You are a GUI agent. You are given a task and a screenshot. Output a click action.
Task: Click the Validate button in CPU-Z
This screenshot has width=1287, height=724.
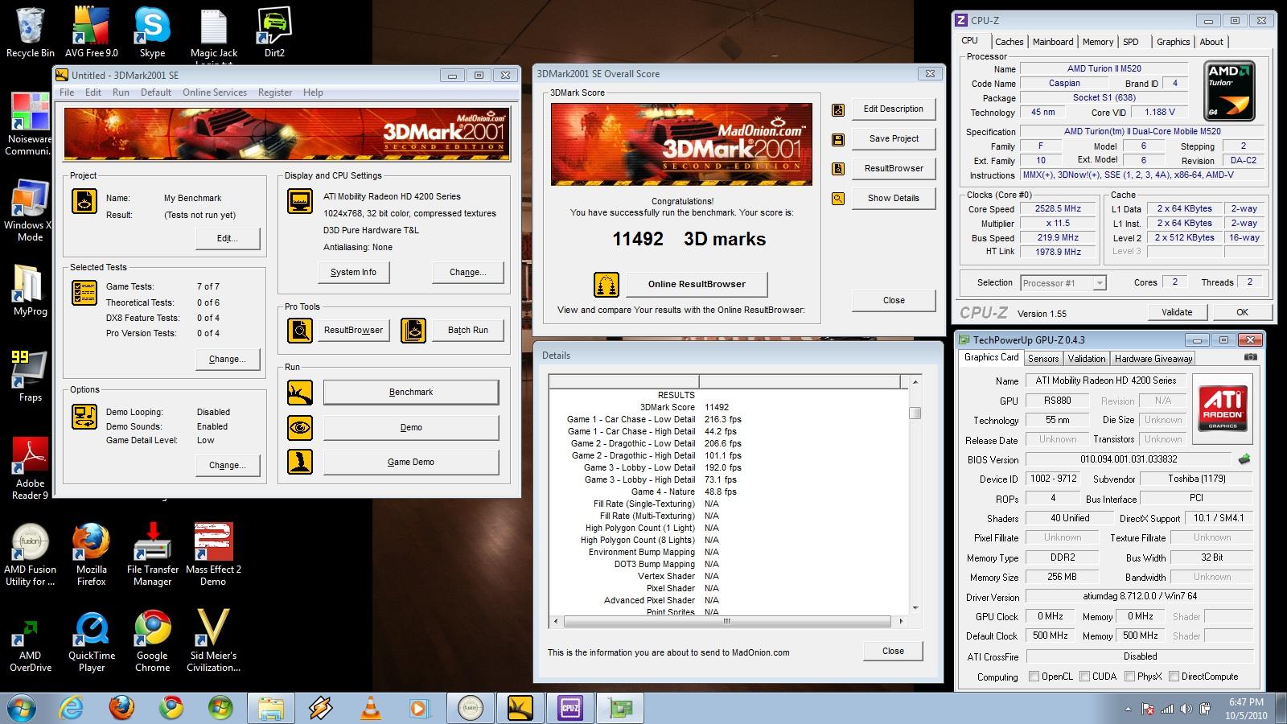(1177, 312)
